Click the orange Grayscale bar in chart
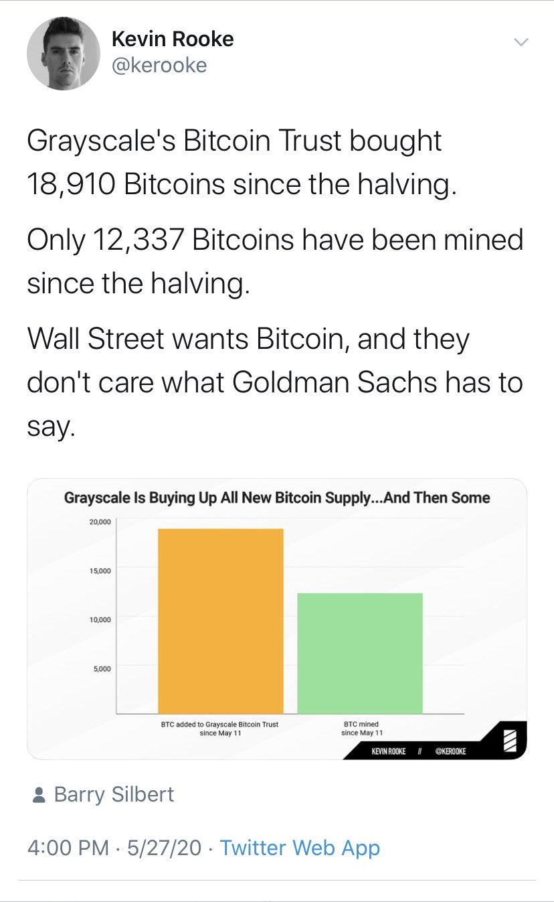Image resolution: width=554 pixels, height=902 pixels. pyautogui.click(x=220, y=621)
